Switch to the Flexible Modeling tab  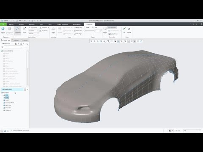(x=62, y=24)
